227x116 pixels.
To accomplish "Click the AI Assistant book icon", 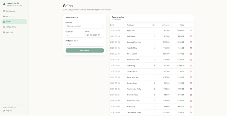I will coord(4,27).
